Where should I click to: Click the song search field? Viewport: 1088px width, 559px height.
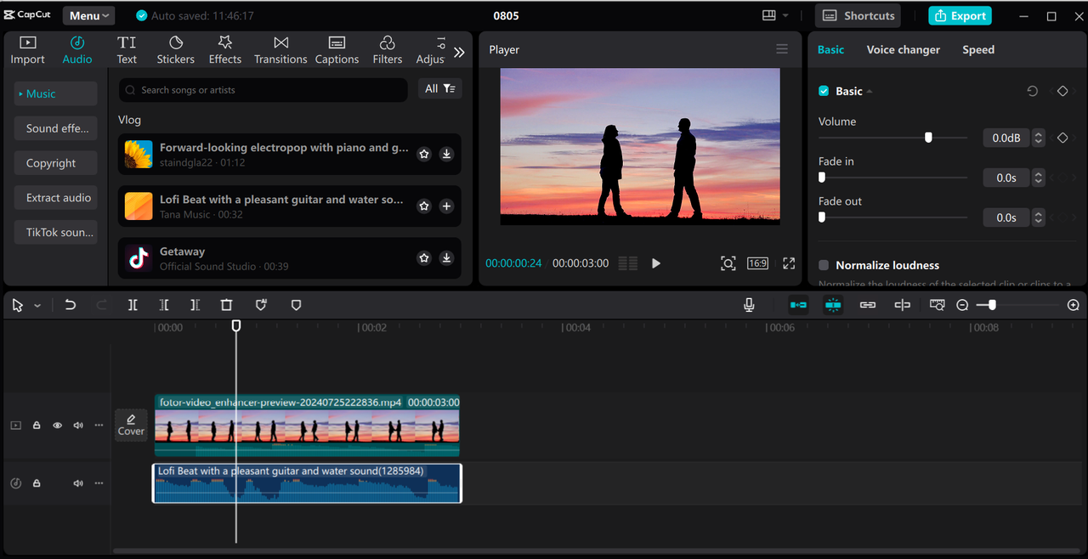(263, 89)
